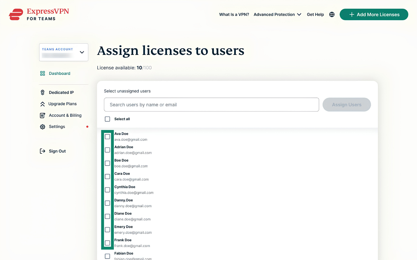Go to the Dashboard section
The height and width of the screenshot is (260, 417).
click(x=60, y=73)
